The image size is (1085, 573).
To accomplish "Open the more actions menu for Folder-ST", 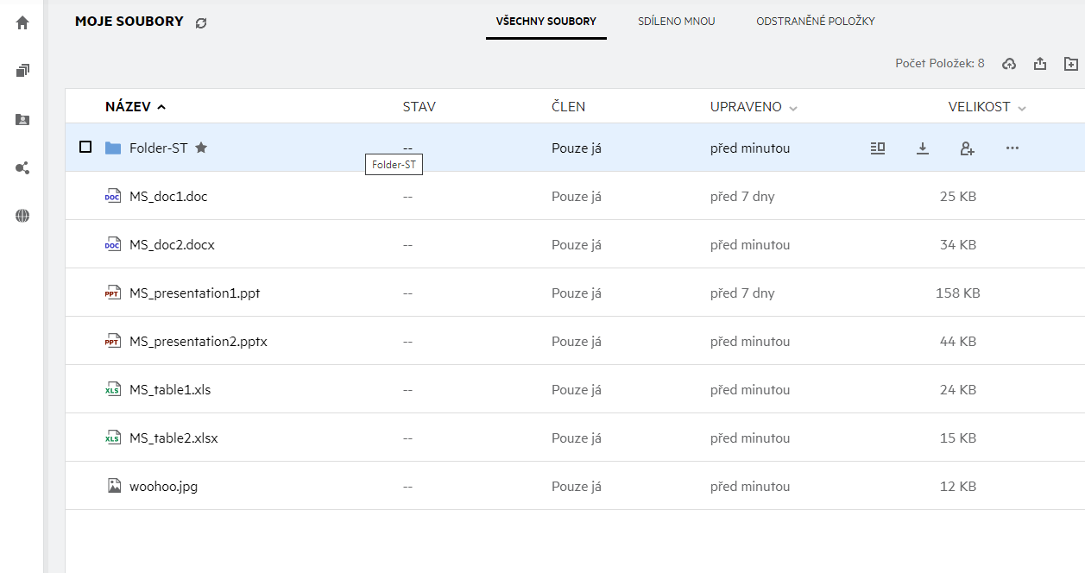I will click(1012, 148).
